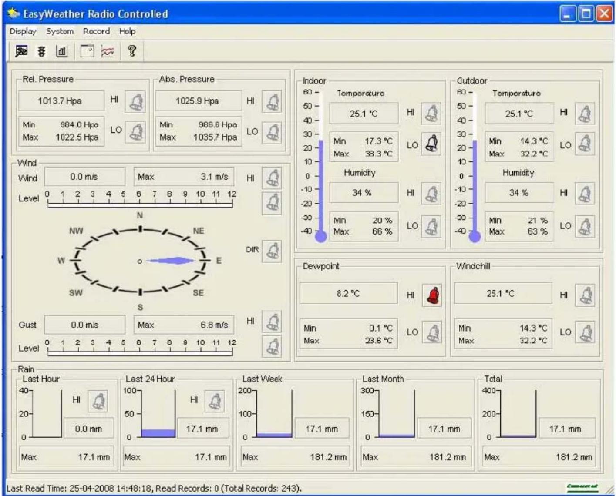This screenshot has width=616, height=496.
Task: Click the Wind Max 3.1 m/s field
Action: pyautogui.click(x=183, y=177)
